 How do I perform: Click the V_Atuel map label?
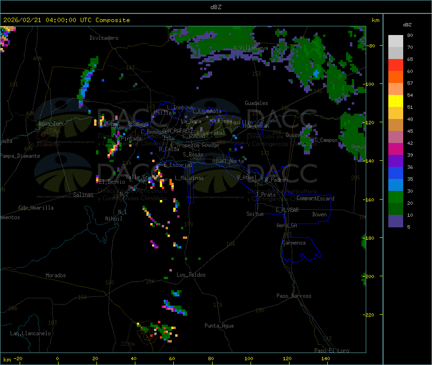247,177
